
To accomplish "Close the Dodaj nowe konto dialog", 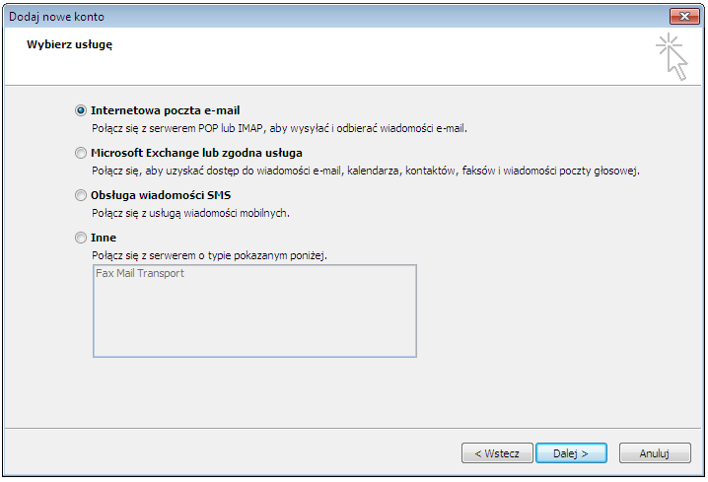I will (x=684, y=17).
